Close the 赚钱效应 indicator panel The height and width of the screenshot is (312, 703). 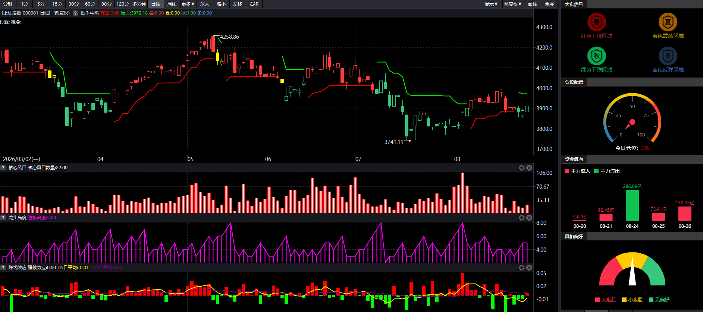(x=529, y=268)
